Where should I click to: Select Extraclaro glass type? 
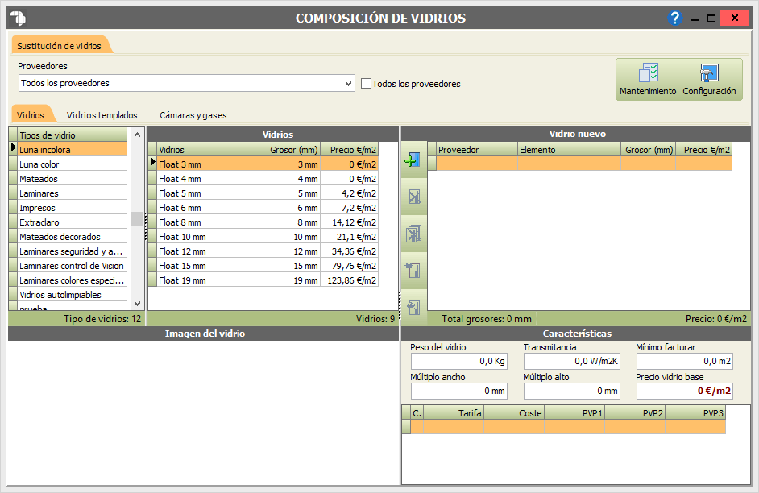pyautogui.click(x=73, y=222)
